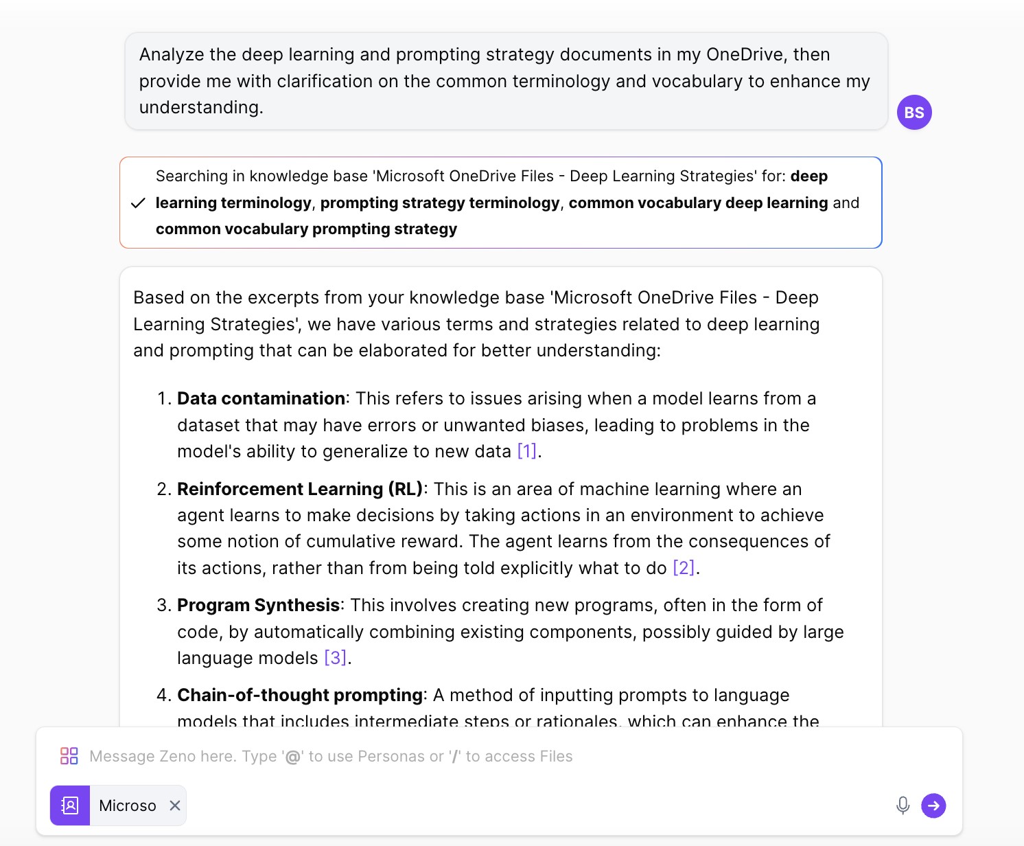Open citation [1] after Data contamination definition
The image size is (1024, 846).
(526, 451)
